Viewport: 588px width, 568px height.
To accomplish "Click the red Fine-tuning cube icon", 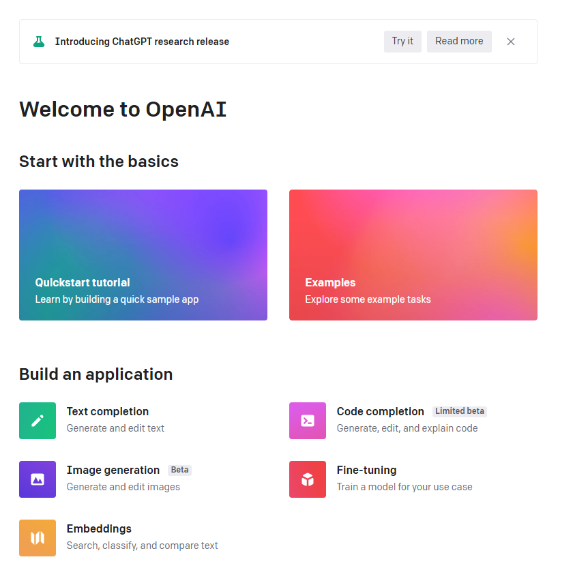I will 308,479.
